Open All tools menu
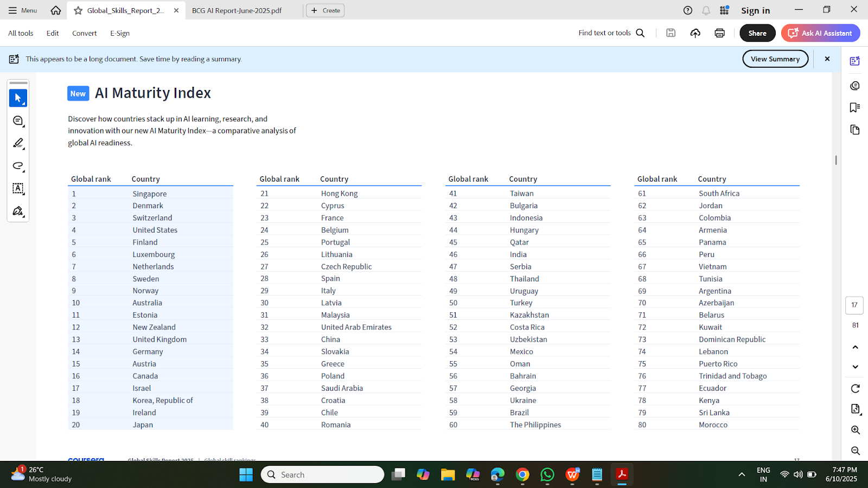 pos(21,33)
